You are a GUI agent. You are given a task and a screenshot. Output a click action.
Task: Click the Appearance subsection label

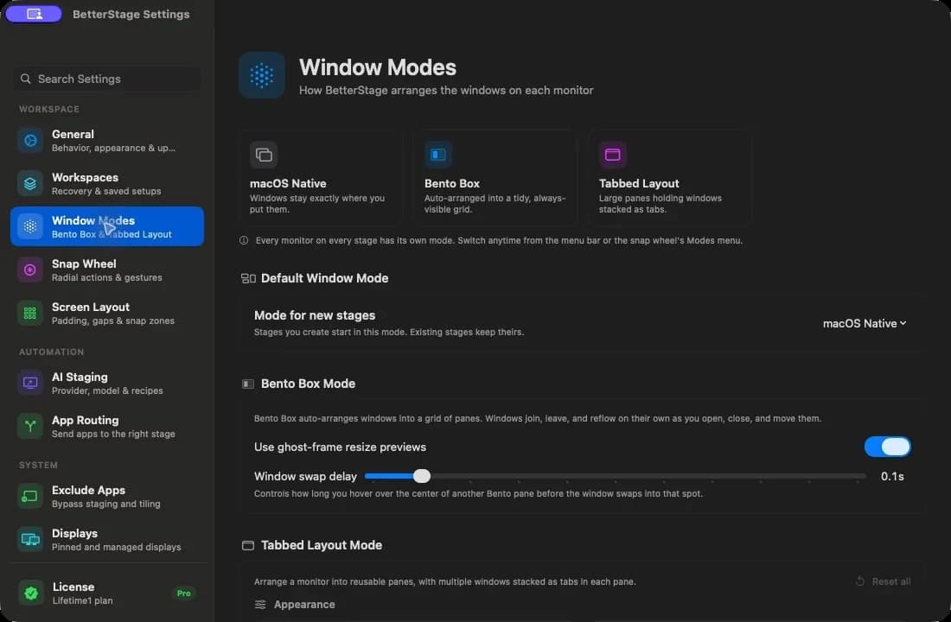(303, 605)
